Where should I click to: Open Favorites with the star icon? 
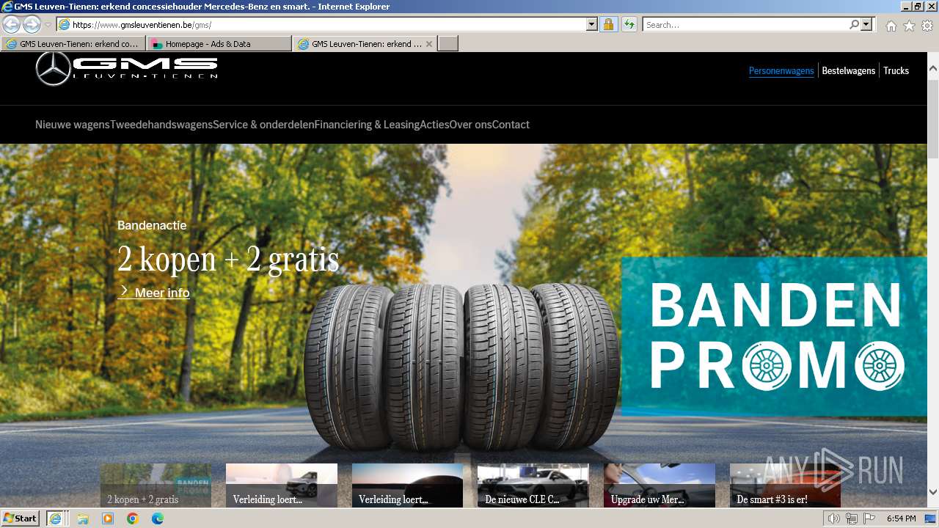coord(909,26)
